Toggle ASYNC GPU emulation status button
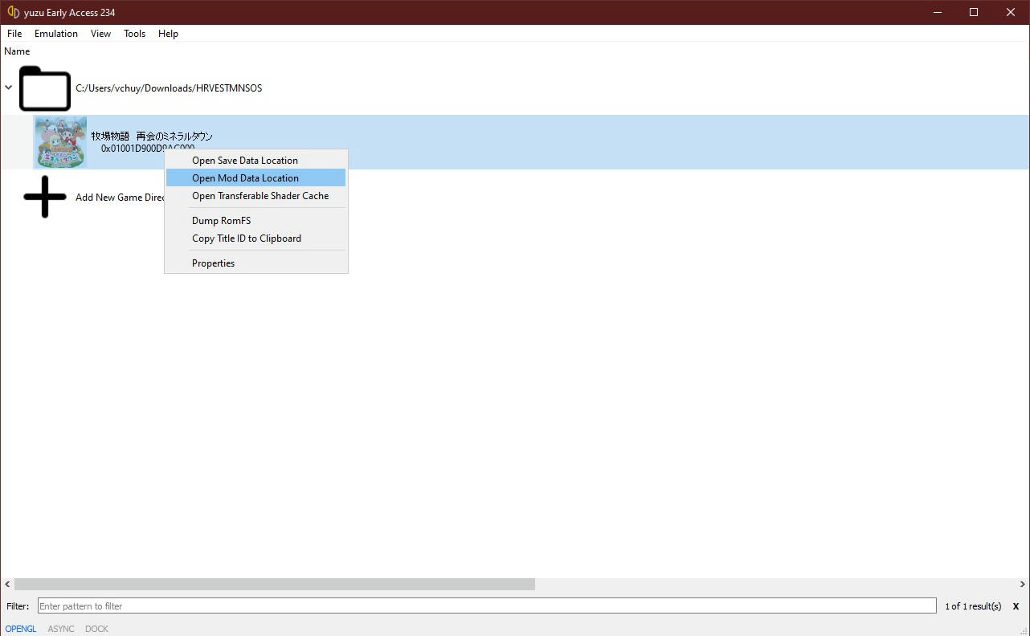The height and width of the screenshot is (636, 1030). pyautogui.click(x=61, y=629)
